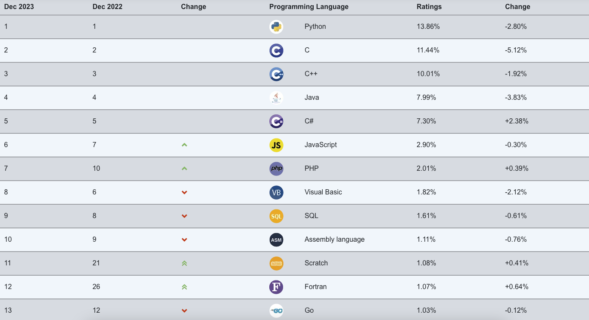
Task: Click the Python logo icon
Action: tap(276, 27)
